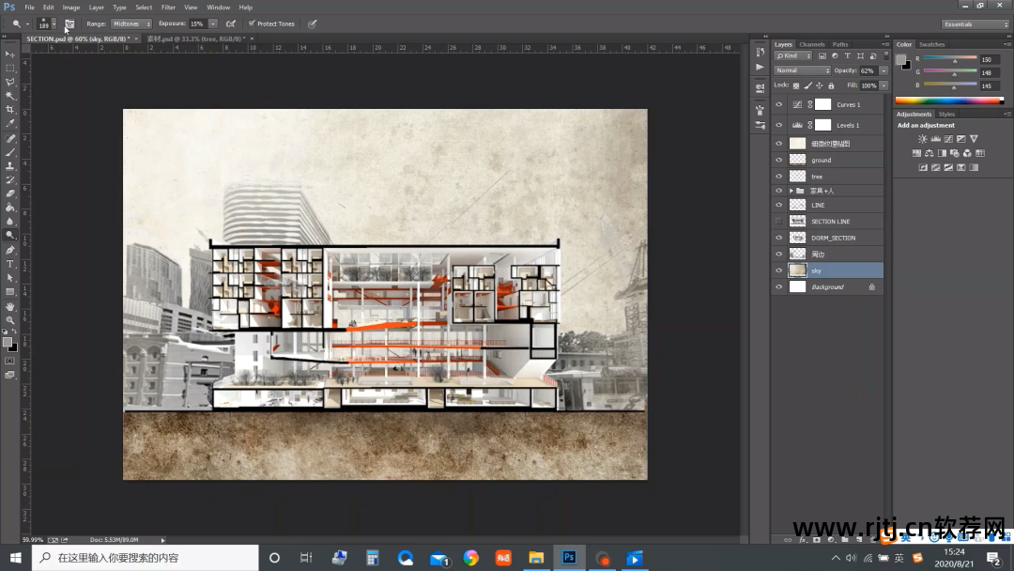
Task: Hide the Levels 1 layer
Action: point(778,125)
